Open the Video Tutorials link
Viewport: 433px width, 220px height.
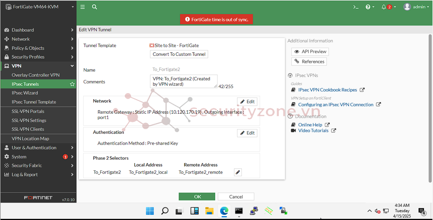point(313,130)
